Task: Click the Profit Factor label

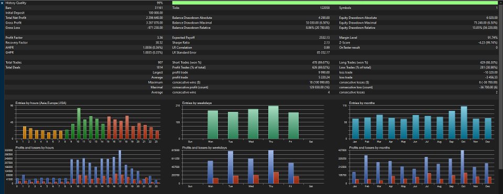Action: tap(12, 38)
